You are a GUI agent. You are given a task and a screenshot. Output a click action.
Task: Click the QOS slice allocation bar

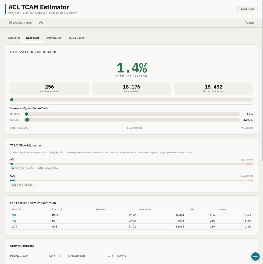coord(131,180)
